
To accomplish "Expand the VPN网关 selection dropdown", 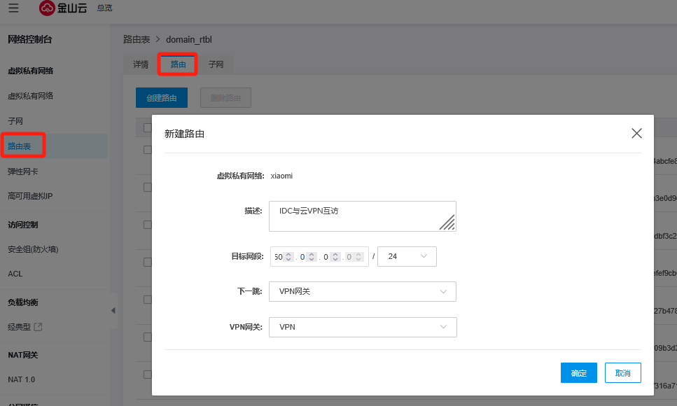I will pos(363,327).
